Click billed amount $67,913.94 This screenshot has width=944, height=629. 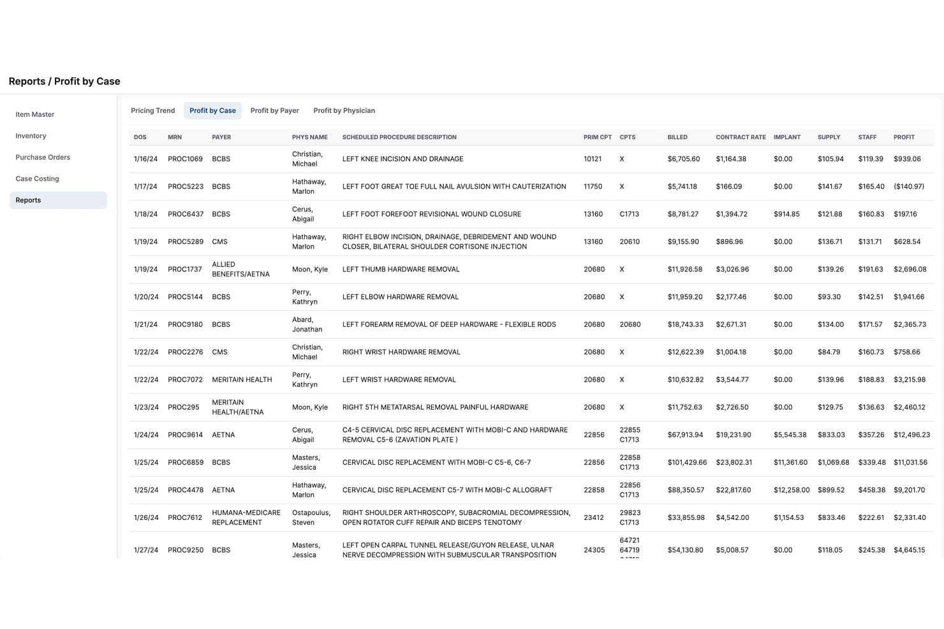pos(685,435)
